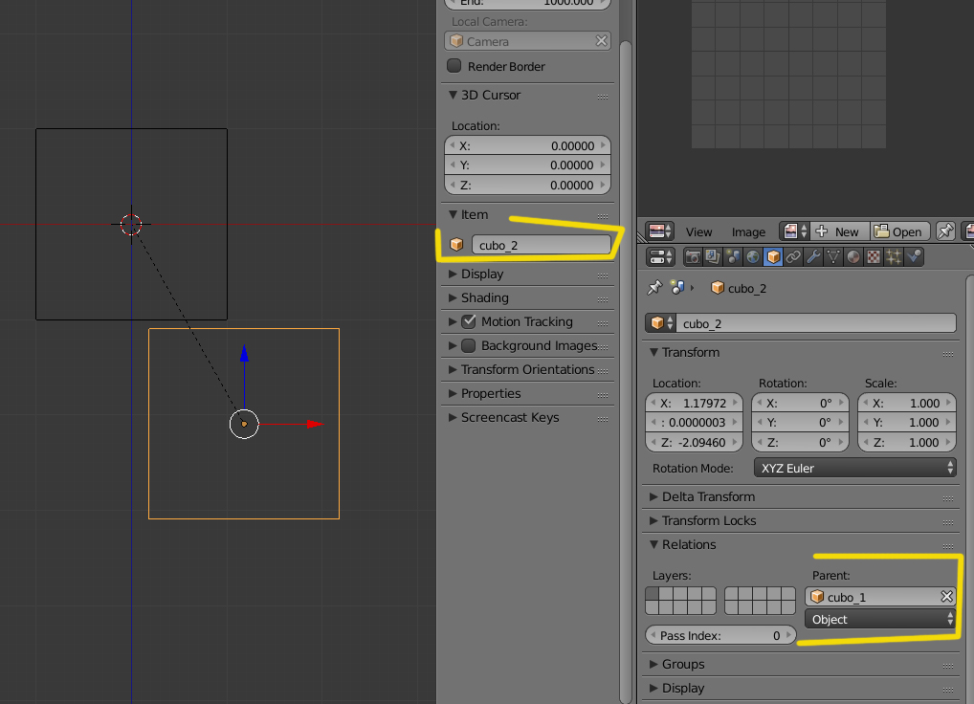Enable the Render Border checkbox
Viewport: 974px width, 704px height.
point(454,67)
